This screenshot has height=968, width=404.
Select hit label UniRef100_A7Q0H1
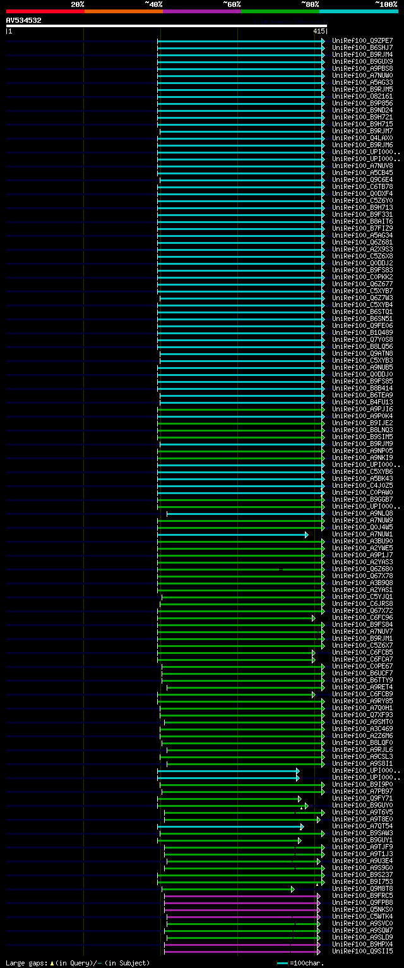click(x=362, y=708)
